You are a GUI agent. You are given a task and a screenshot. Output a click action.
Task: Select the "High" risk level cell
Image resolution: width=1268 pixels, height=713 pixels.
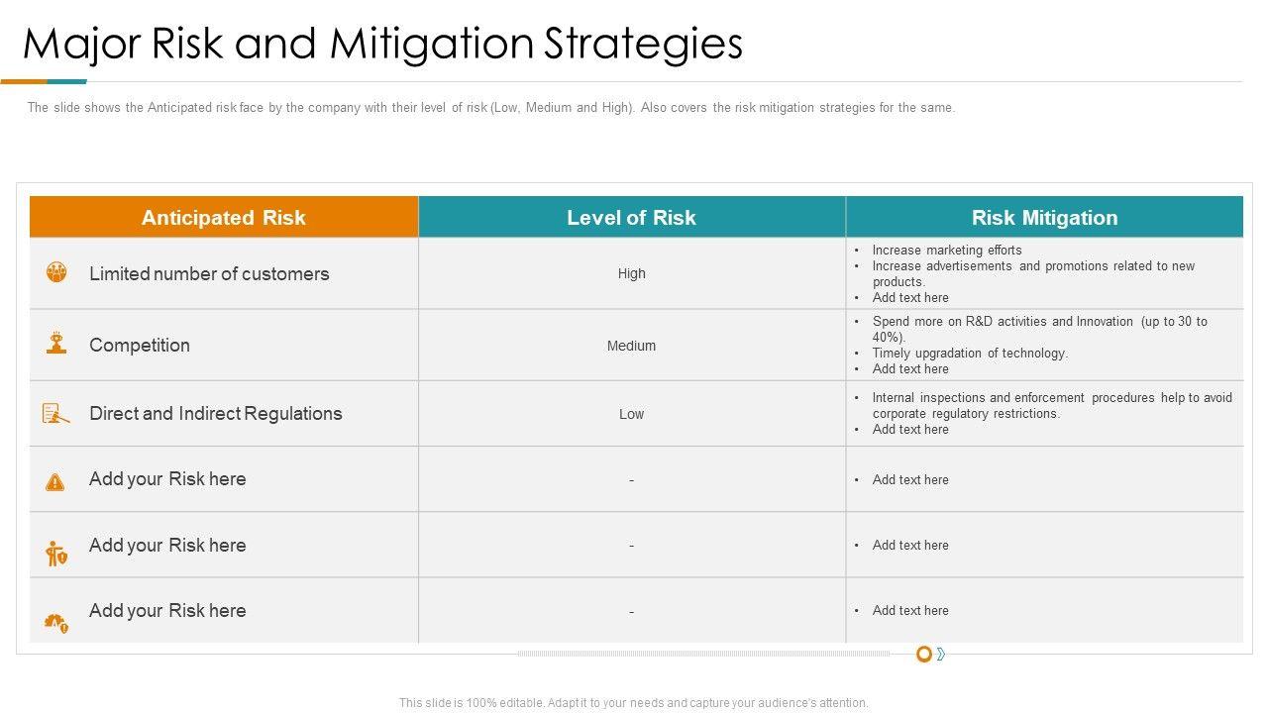pos(632,274)
